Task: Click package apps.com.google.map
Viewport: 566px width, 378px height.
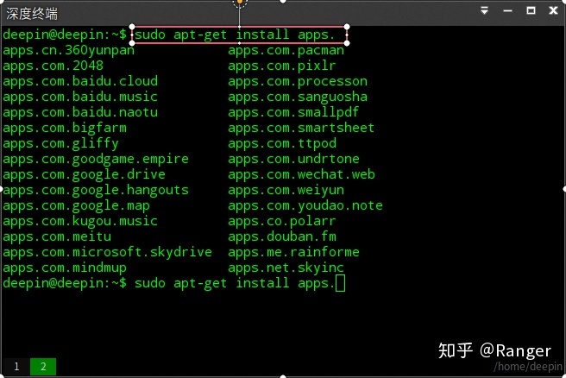Action: point(76,205)
